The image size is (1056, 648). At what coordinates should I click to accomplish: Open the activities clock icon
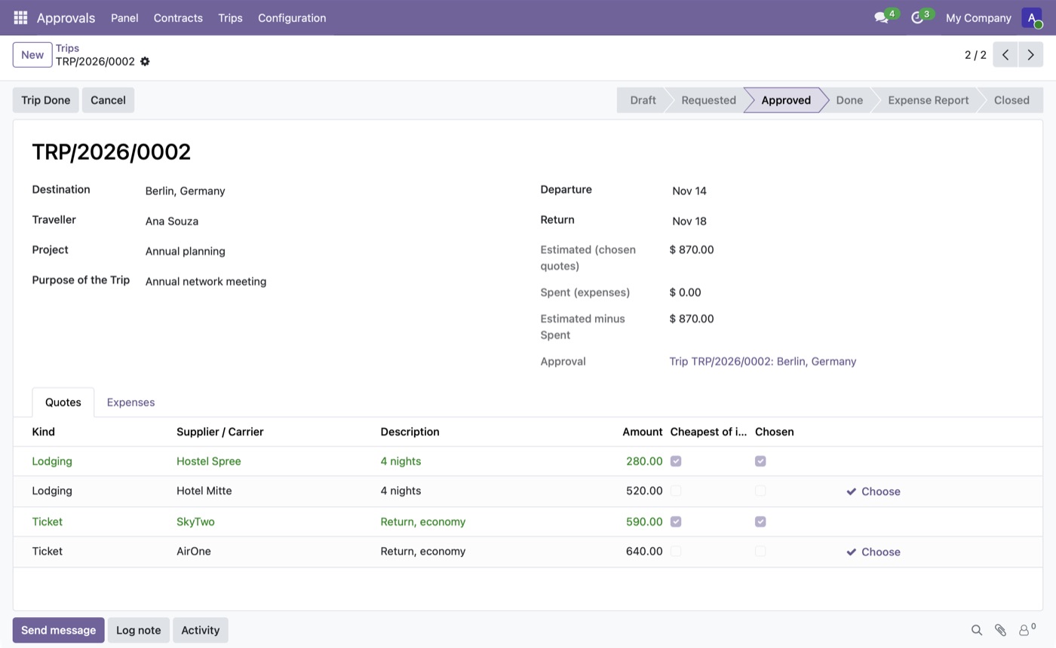(x=917, y=17)
